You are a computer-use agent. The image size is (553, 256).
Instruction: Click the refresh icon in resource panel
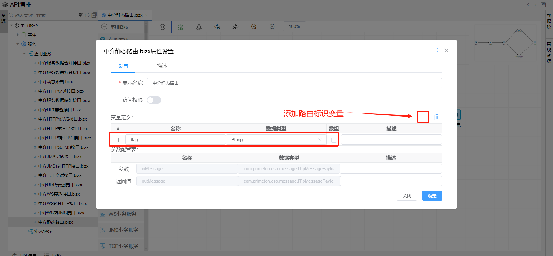pyautogui.click(x=87, y=15)
